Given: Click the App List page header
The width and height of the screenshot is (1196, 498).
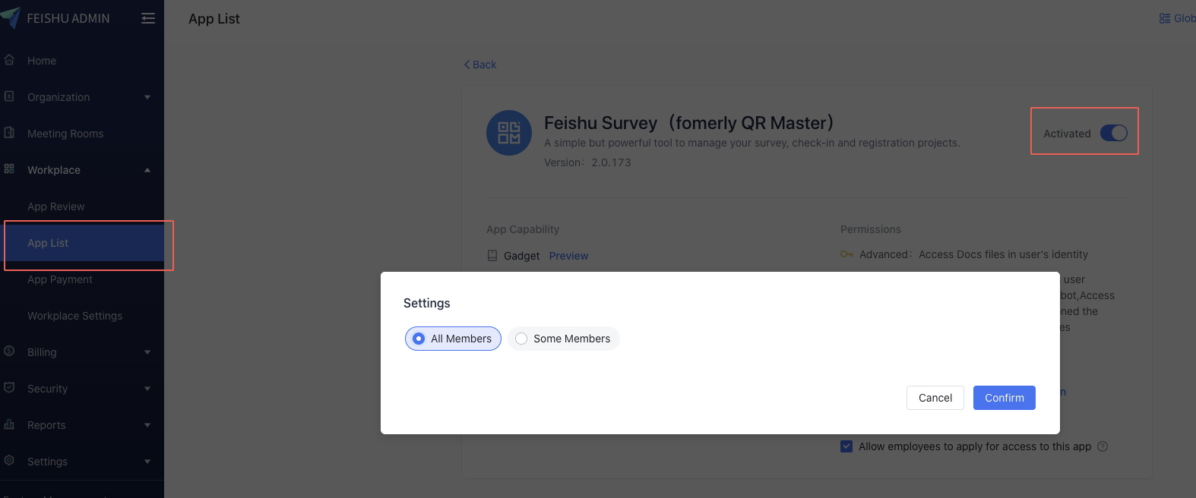Looking at the screenshot, I should (214, 19).
